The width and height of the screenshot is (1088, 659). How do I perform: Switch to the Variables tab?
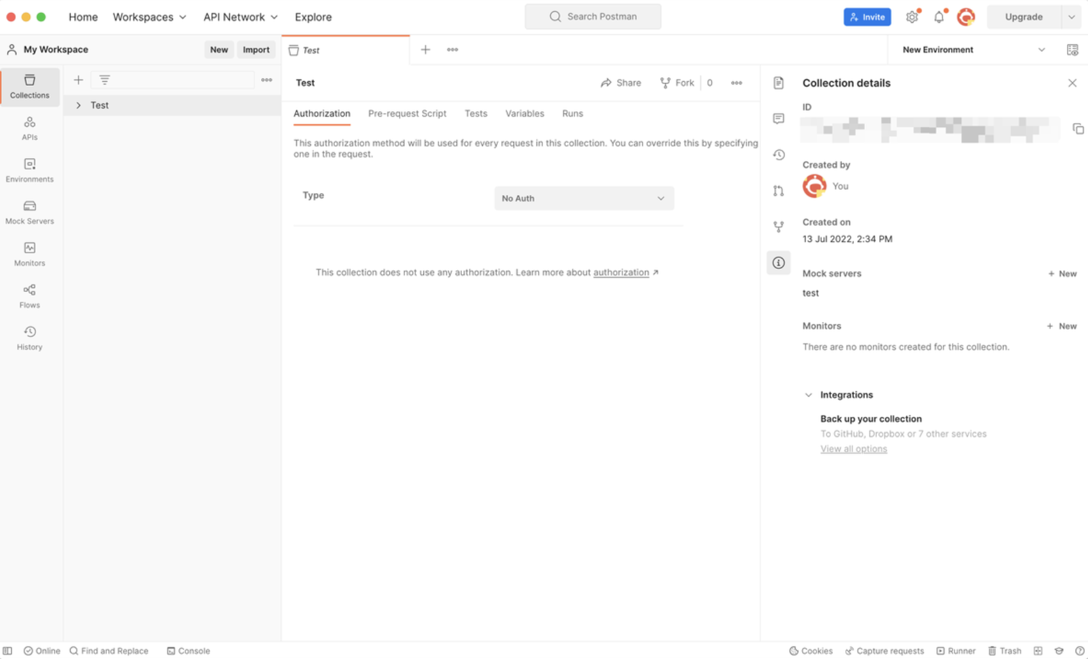pyautogui.click(x=525, y=113)
